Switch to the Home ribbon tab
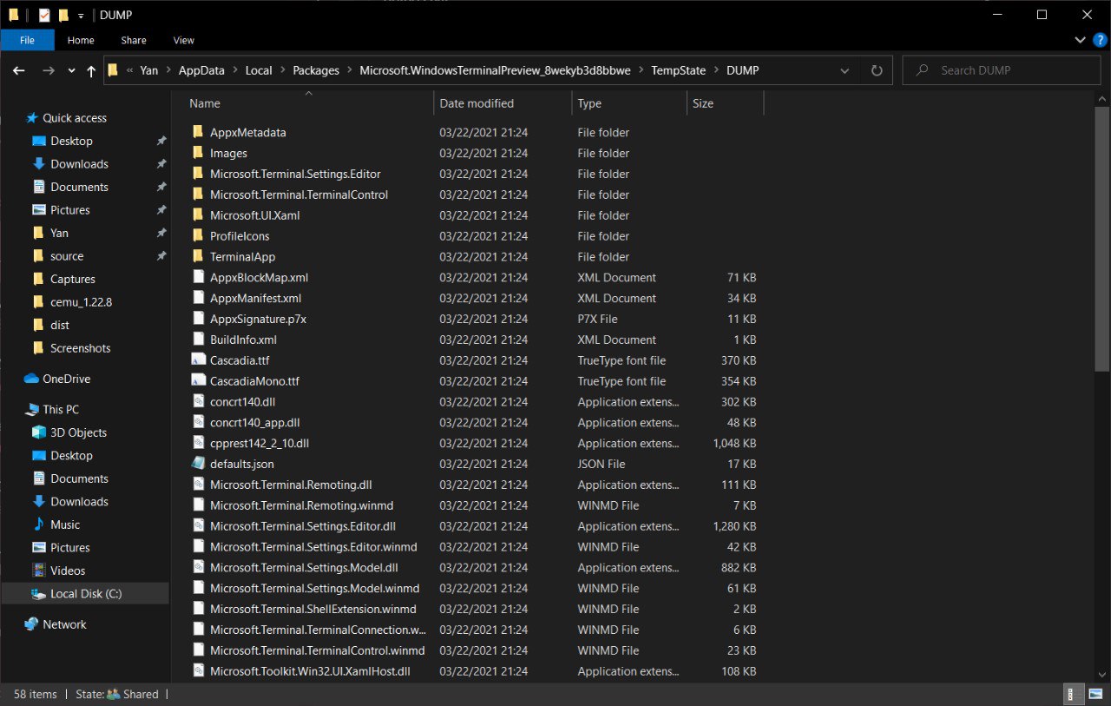Viewport: 1111px width, 706px height. (81, 40)
